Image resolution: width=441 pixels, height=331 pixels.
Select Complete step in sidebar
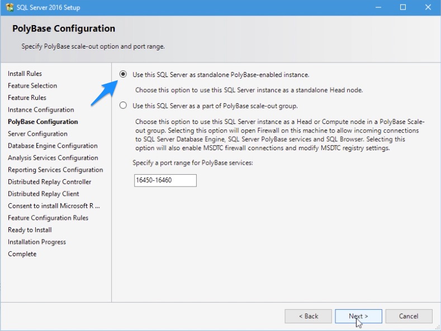point(22,254)
